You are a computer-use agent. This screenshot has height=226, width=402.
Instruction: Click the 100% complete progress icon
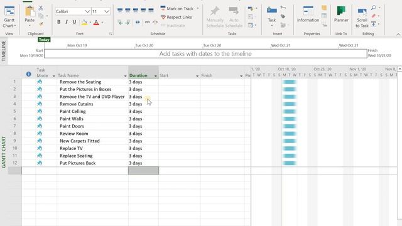[x=151, y=10]
